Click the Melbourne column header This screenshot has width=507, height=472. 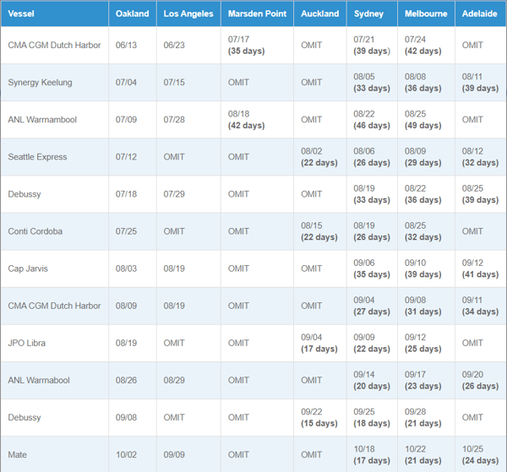pyautogui.click(x=426, y=14)
